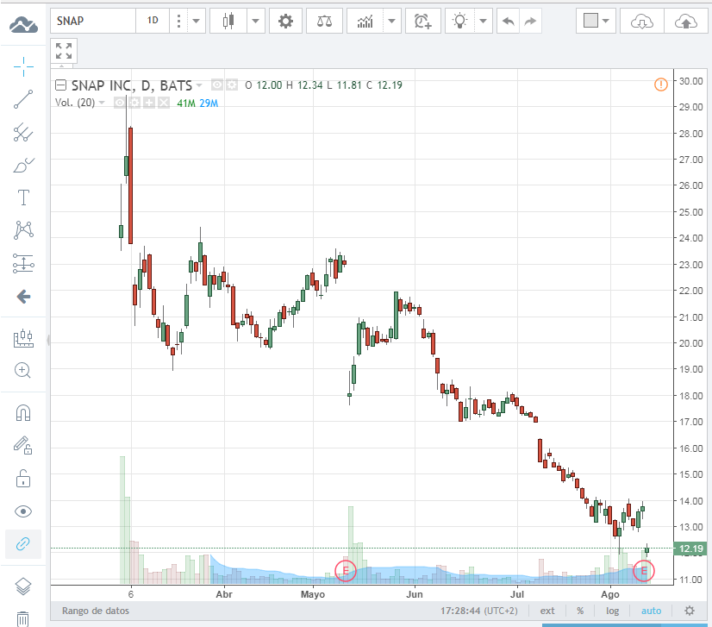
Task: Click the compare symbols scales icon
Action: [324, 21]
